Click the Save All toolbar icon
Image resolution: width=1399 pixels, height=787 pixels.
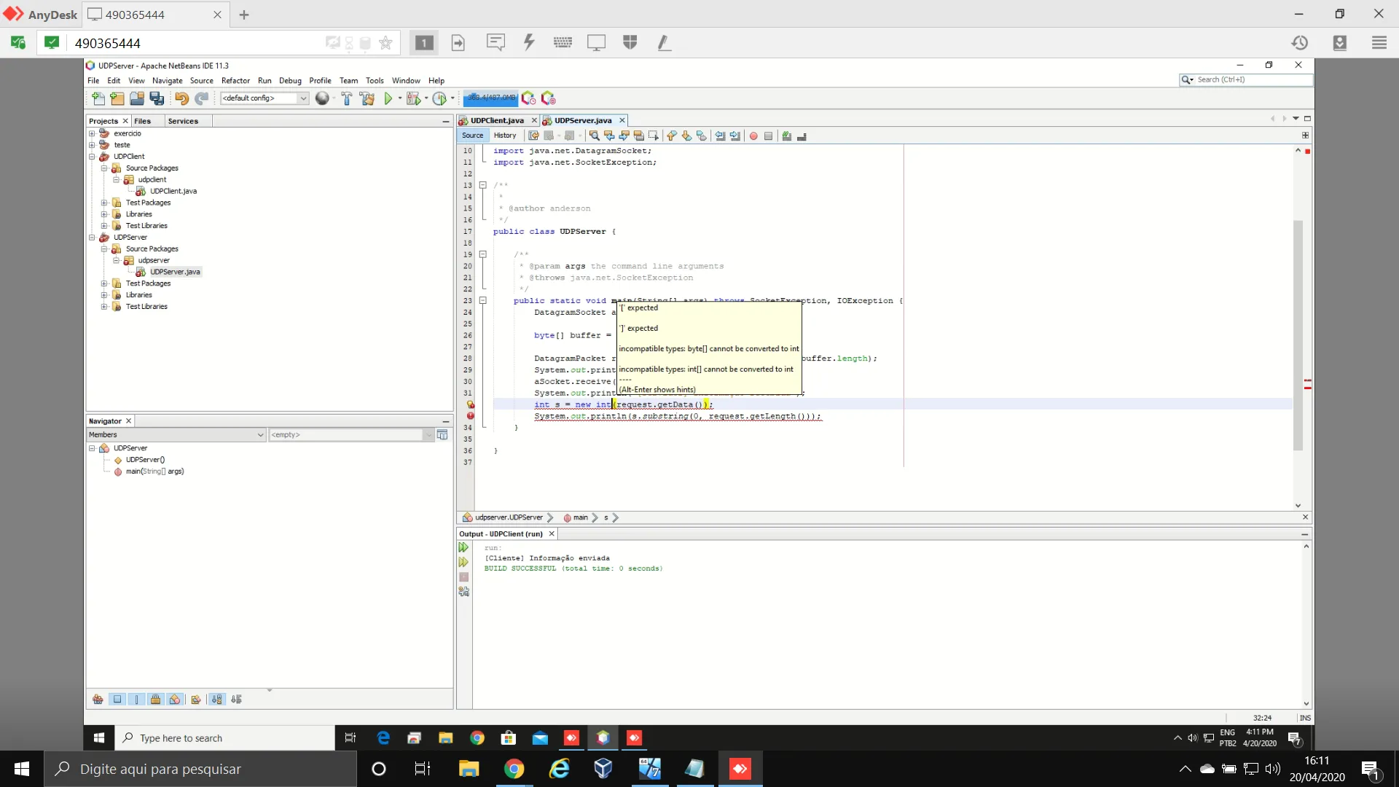[157, 98]
